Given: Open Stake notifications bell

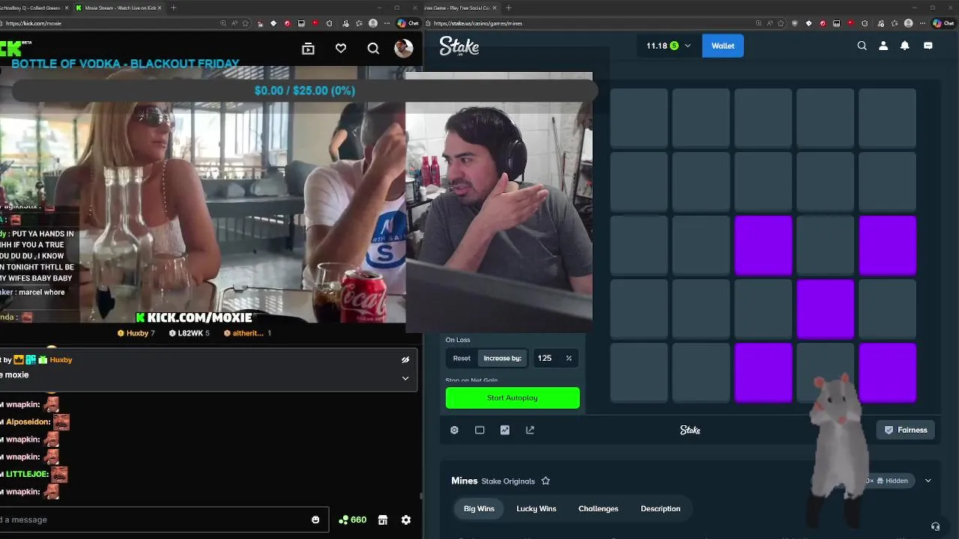Looking at the screenshot, I should click(x=905, y=46).
